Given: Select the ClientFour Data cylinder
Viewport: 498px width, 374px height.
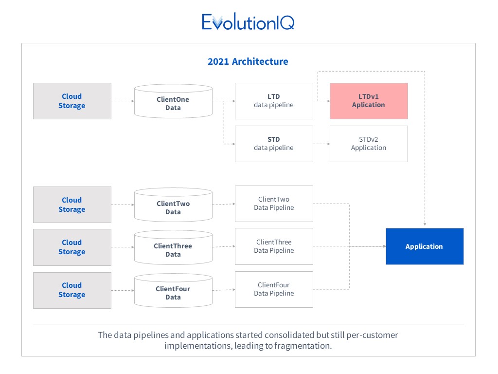Looking at the screenshot, I should click(x=173, y=290).
